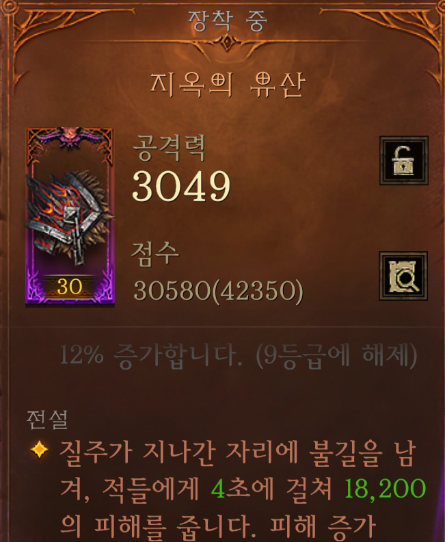The image size is (445, 542).
Task: Toggle the item lock padlock icon
Action: coord(403,160)
